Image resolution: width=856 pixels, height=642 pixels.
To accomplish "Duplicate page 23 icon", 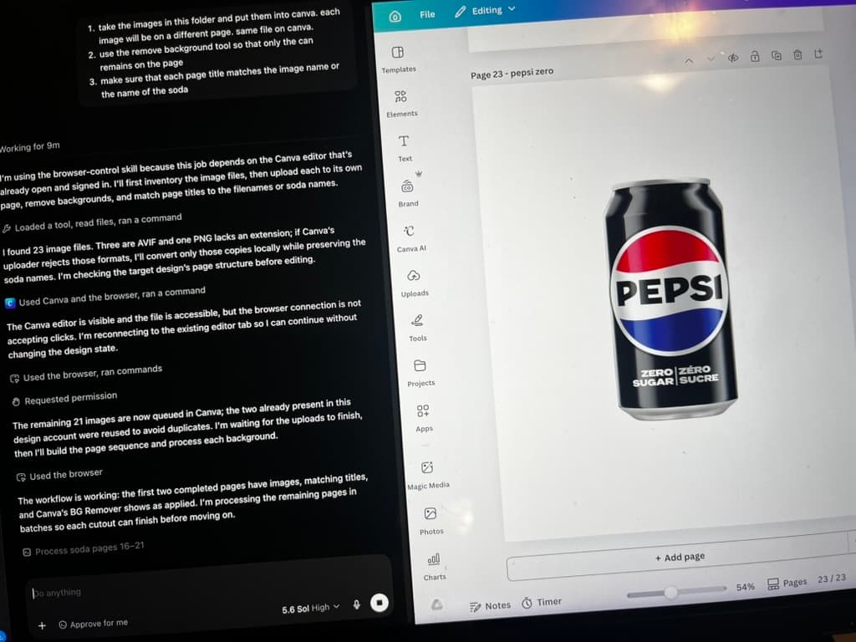I will 776,55.
